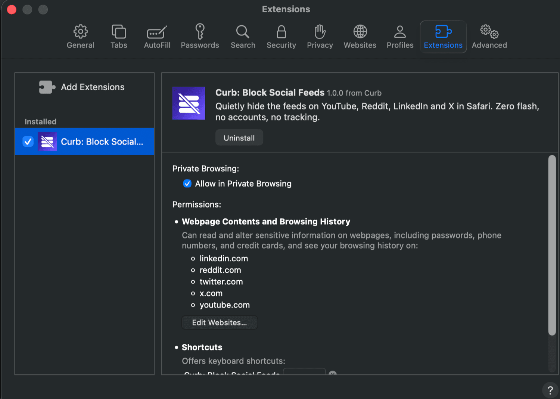The height and width of the screenshot is (399, 560).
Task: Open the Advanced settings pane
Action: click(x=489, y=37)
